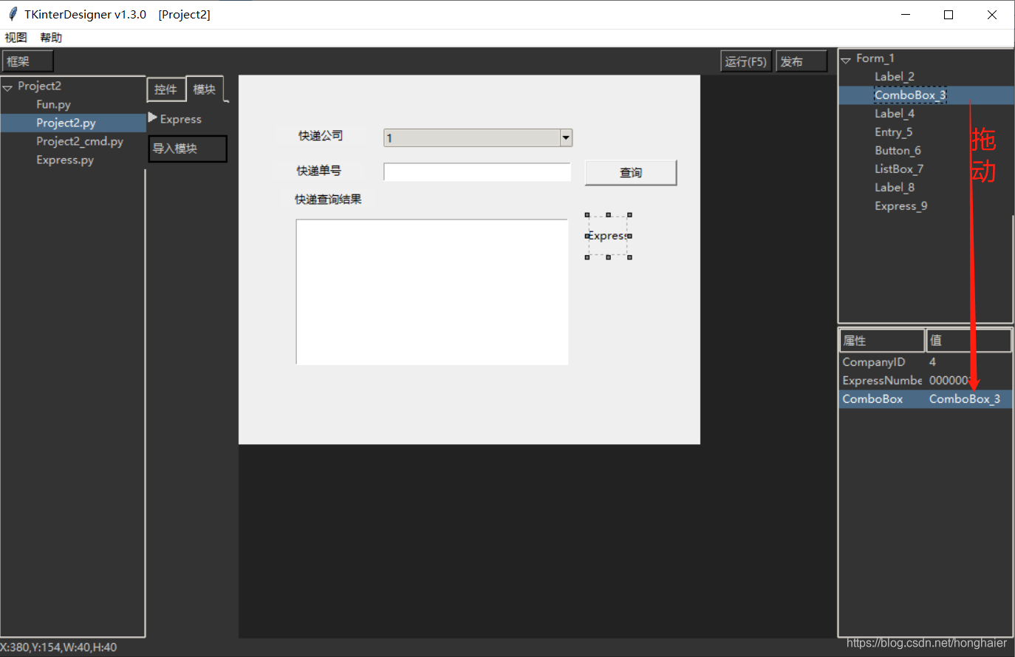This screenshot has height=657, width=1015.
Task: Select the ComboBox property name
Action: point(872,399)
